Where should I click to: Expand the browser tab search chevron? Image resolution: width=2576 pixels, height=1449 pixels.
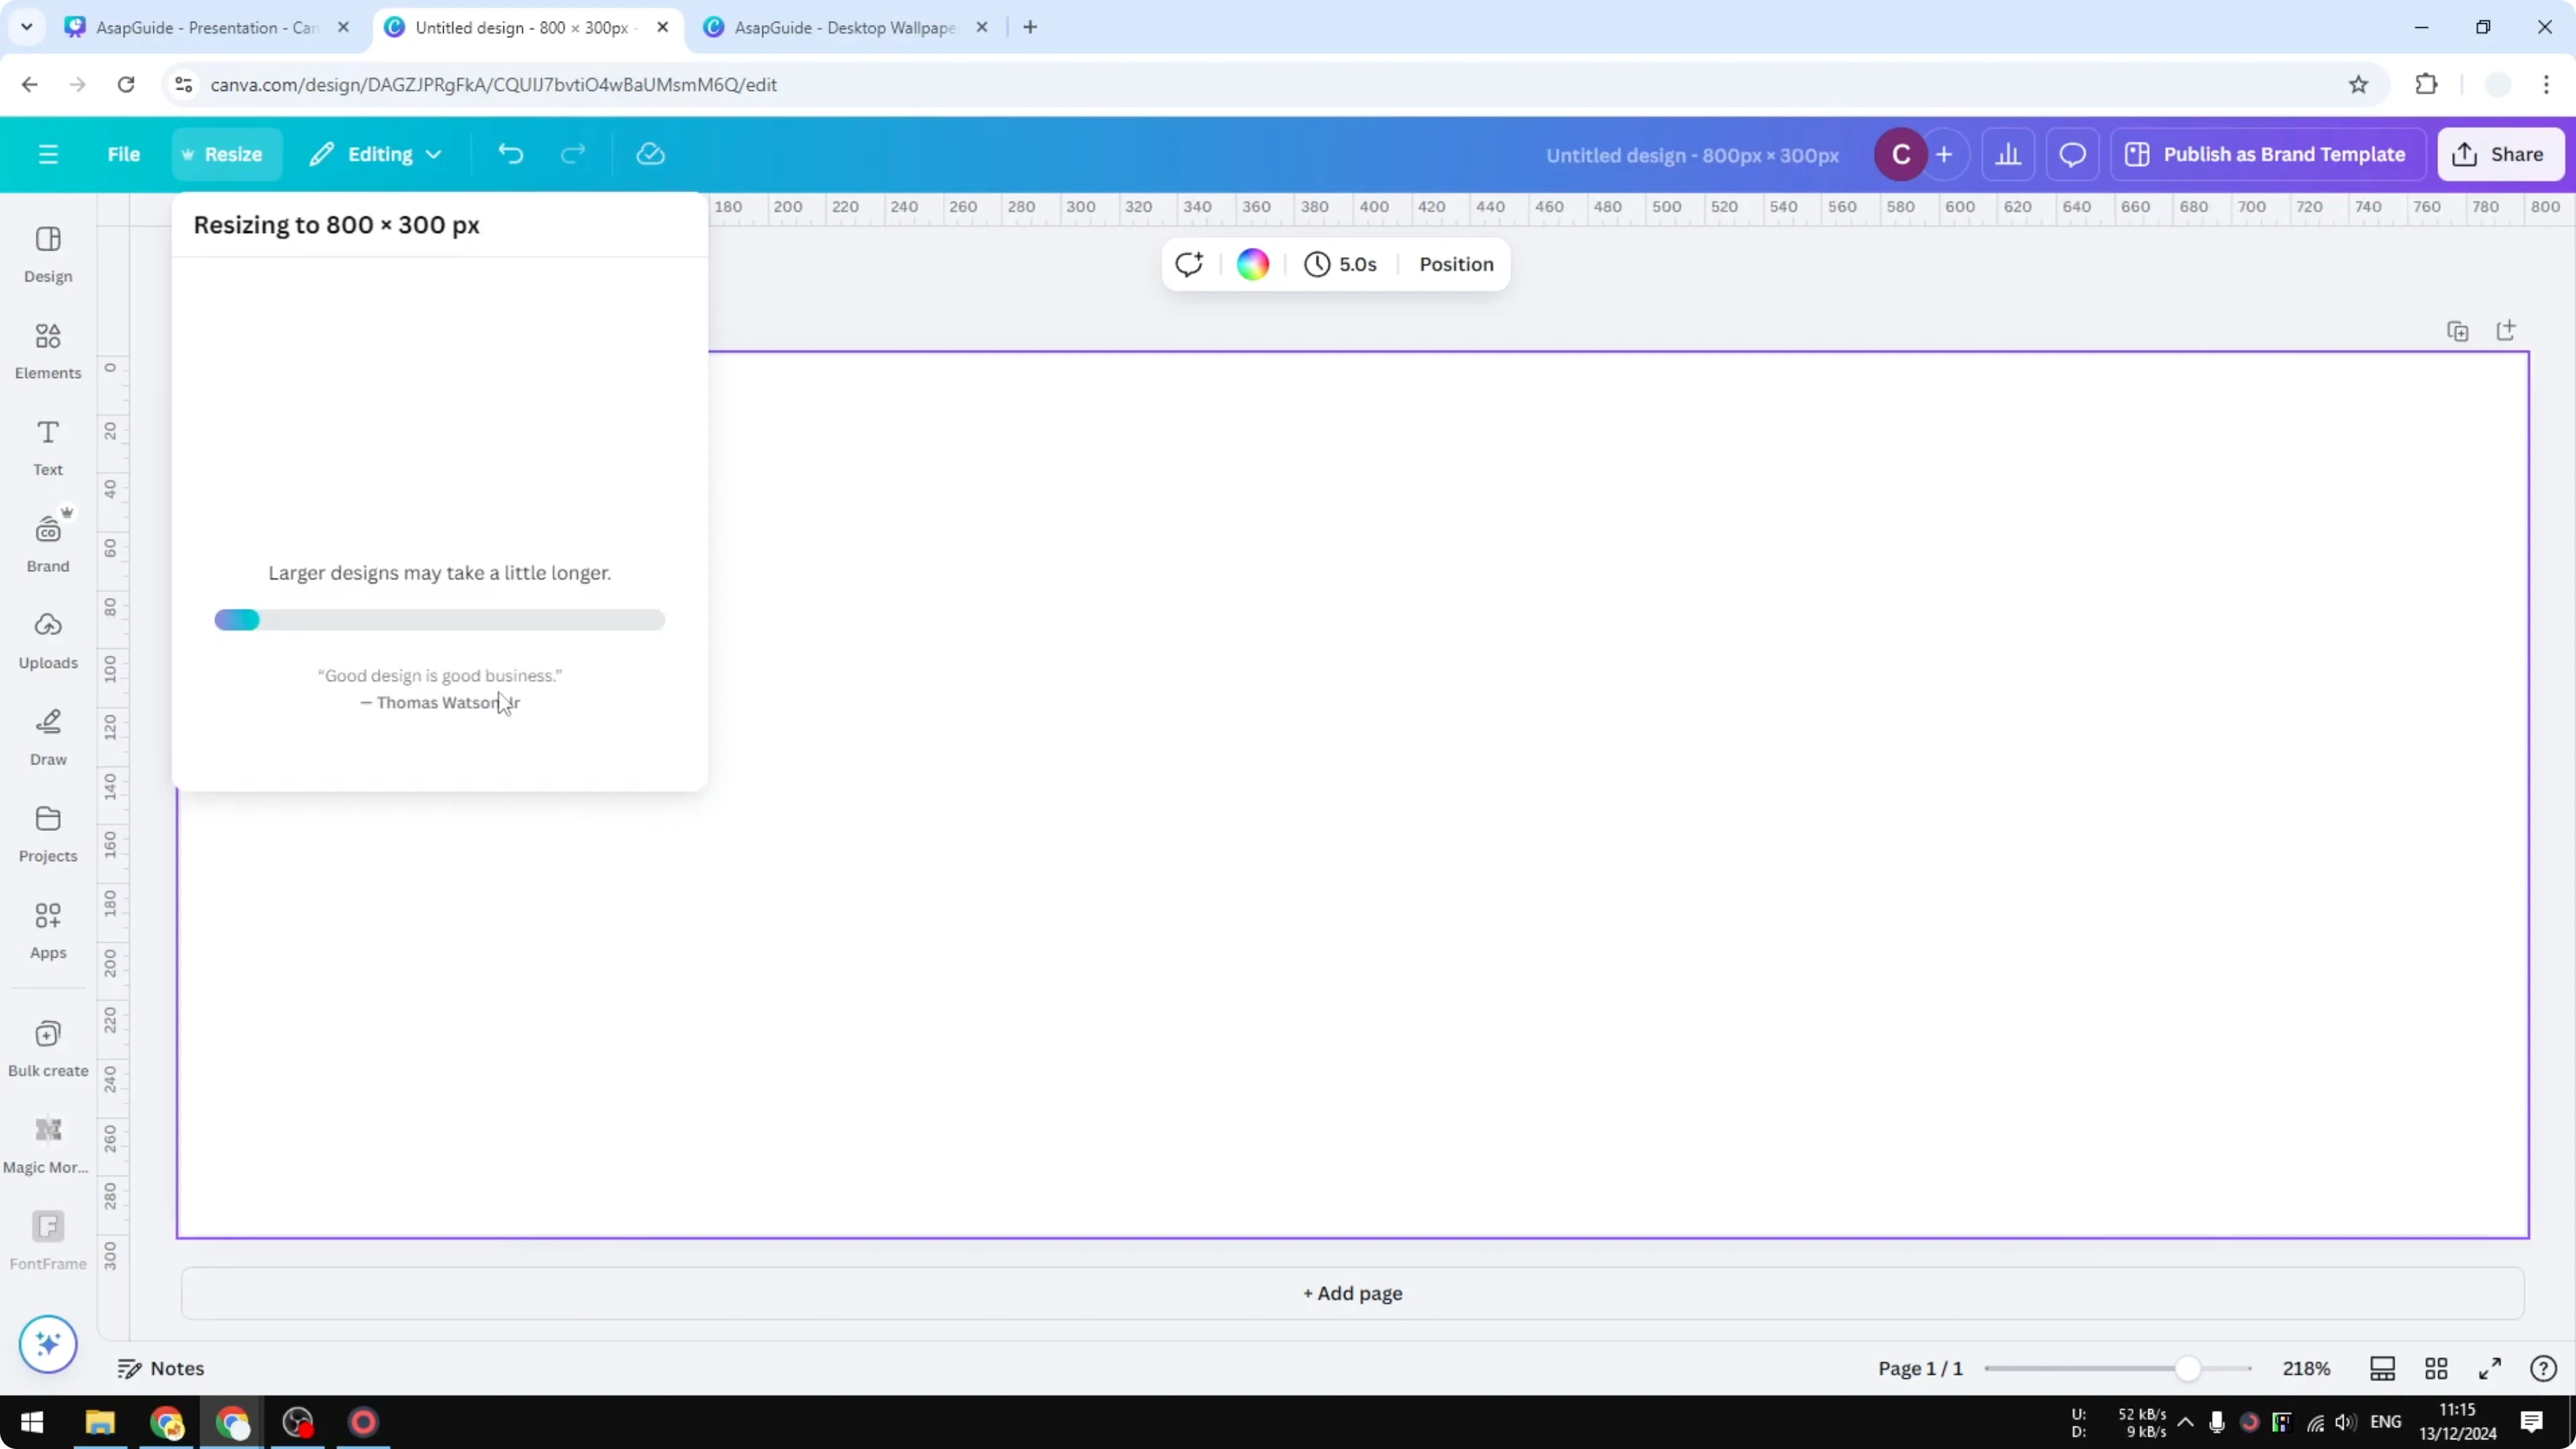coord(27,27)
